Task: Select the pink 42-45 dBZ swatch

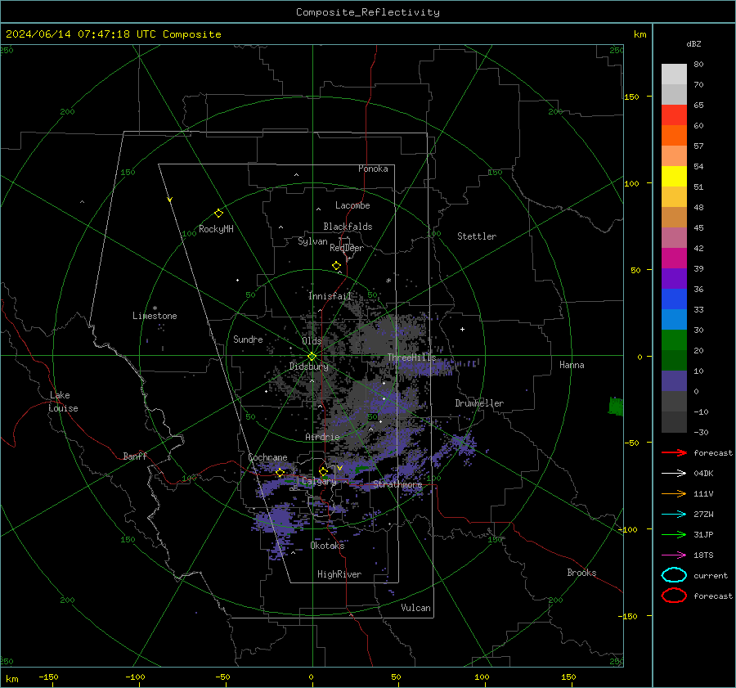Action: [674, 237]
